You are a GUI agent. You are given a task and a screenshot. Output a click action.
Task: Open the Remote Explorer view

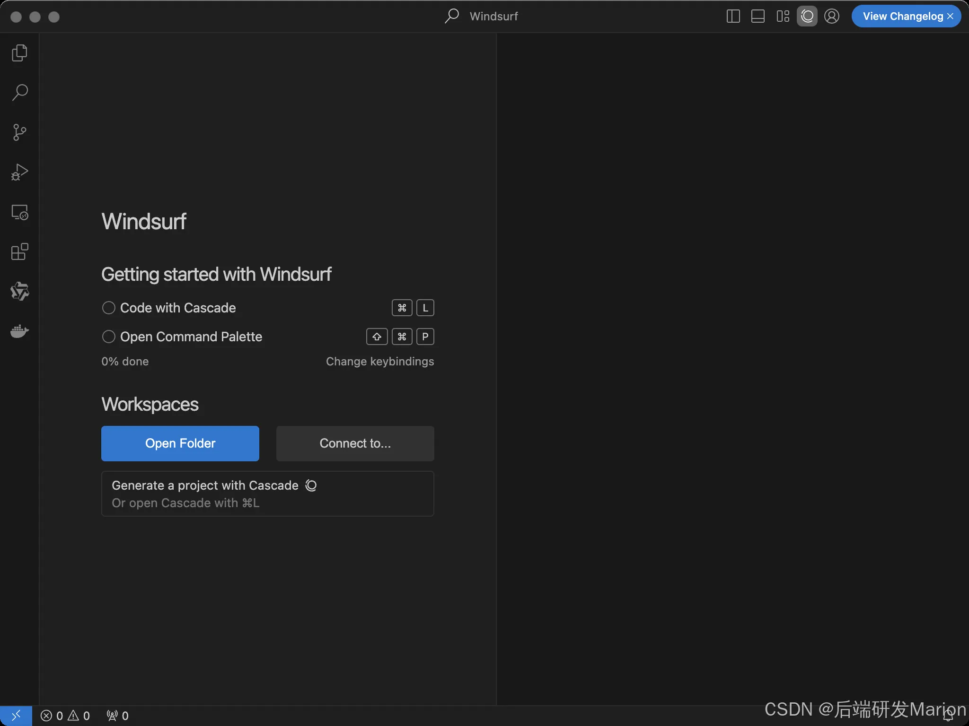coord(19,212)
